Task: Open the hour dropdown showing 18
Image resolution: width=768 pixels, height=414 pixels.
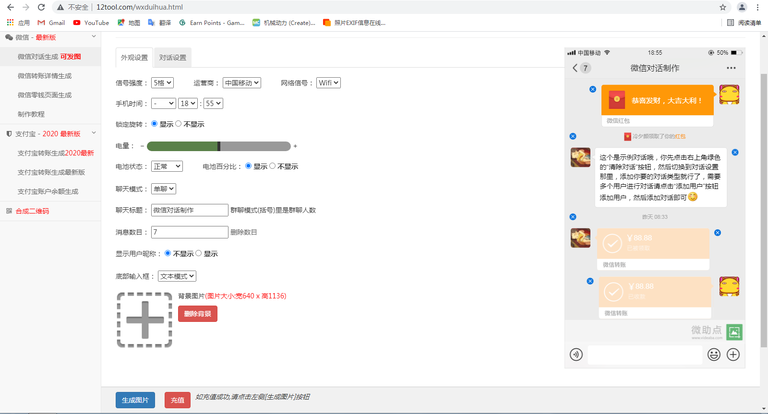Action: pyautogui.click(x=188, y=104)
